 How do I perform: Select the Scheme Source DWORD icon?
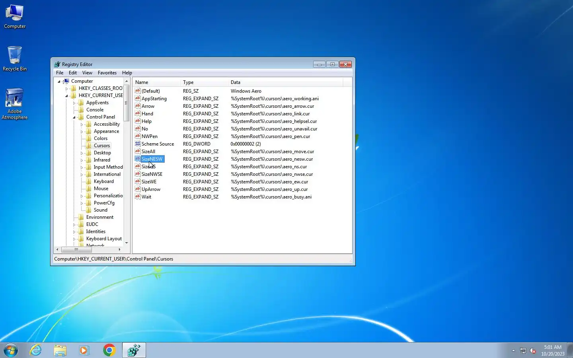pos(138,144)
